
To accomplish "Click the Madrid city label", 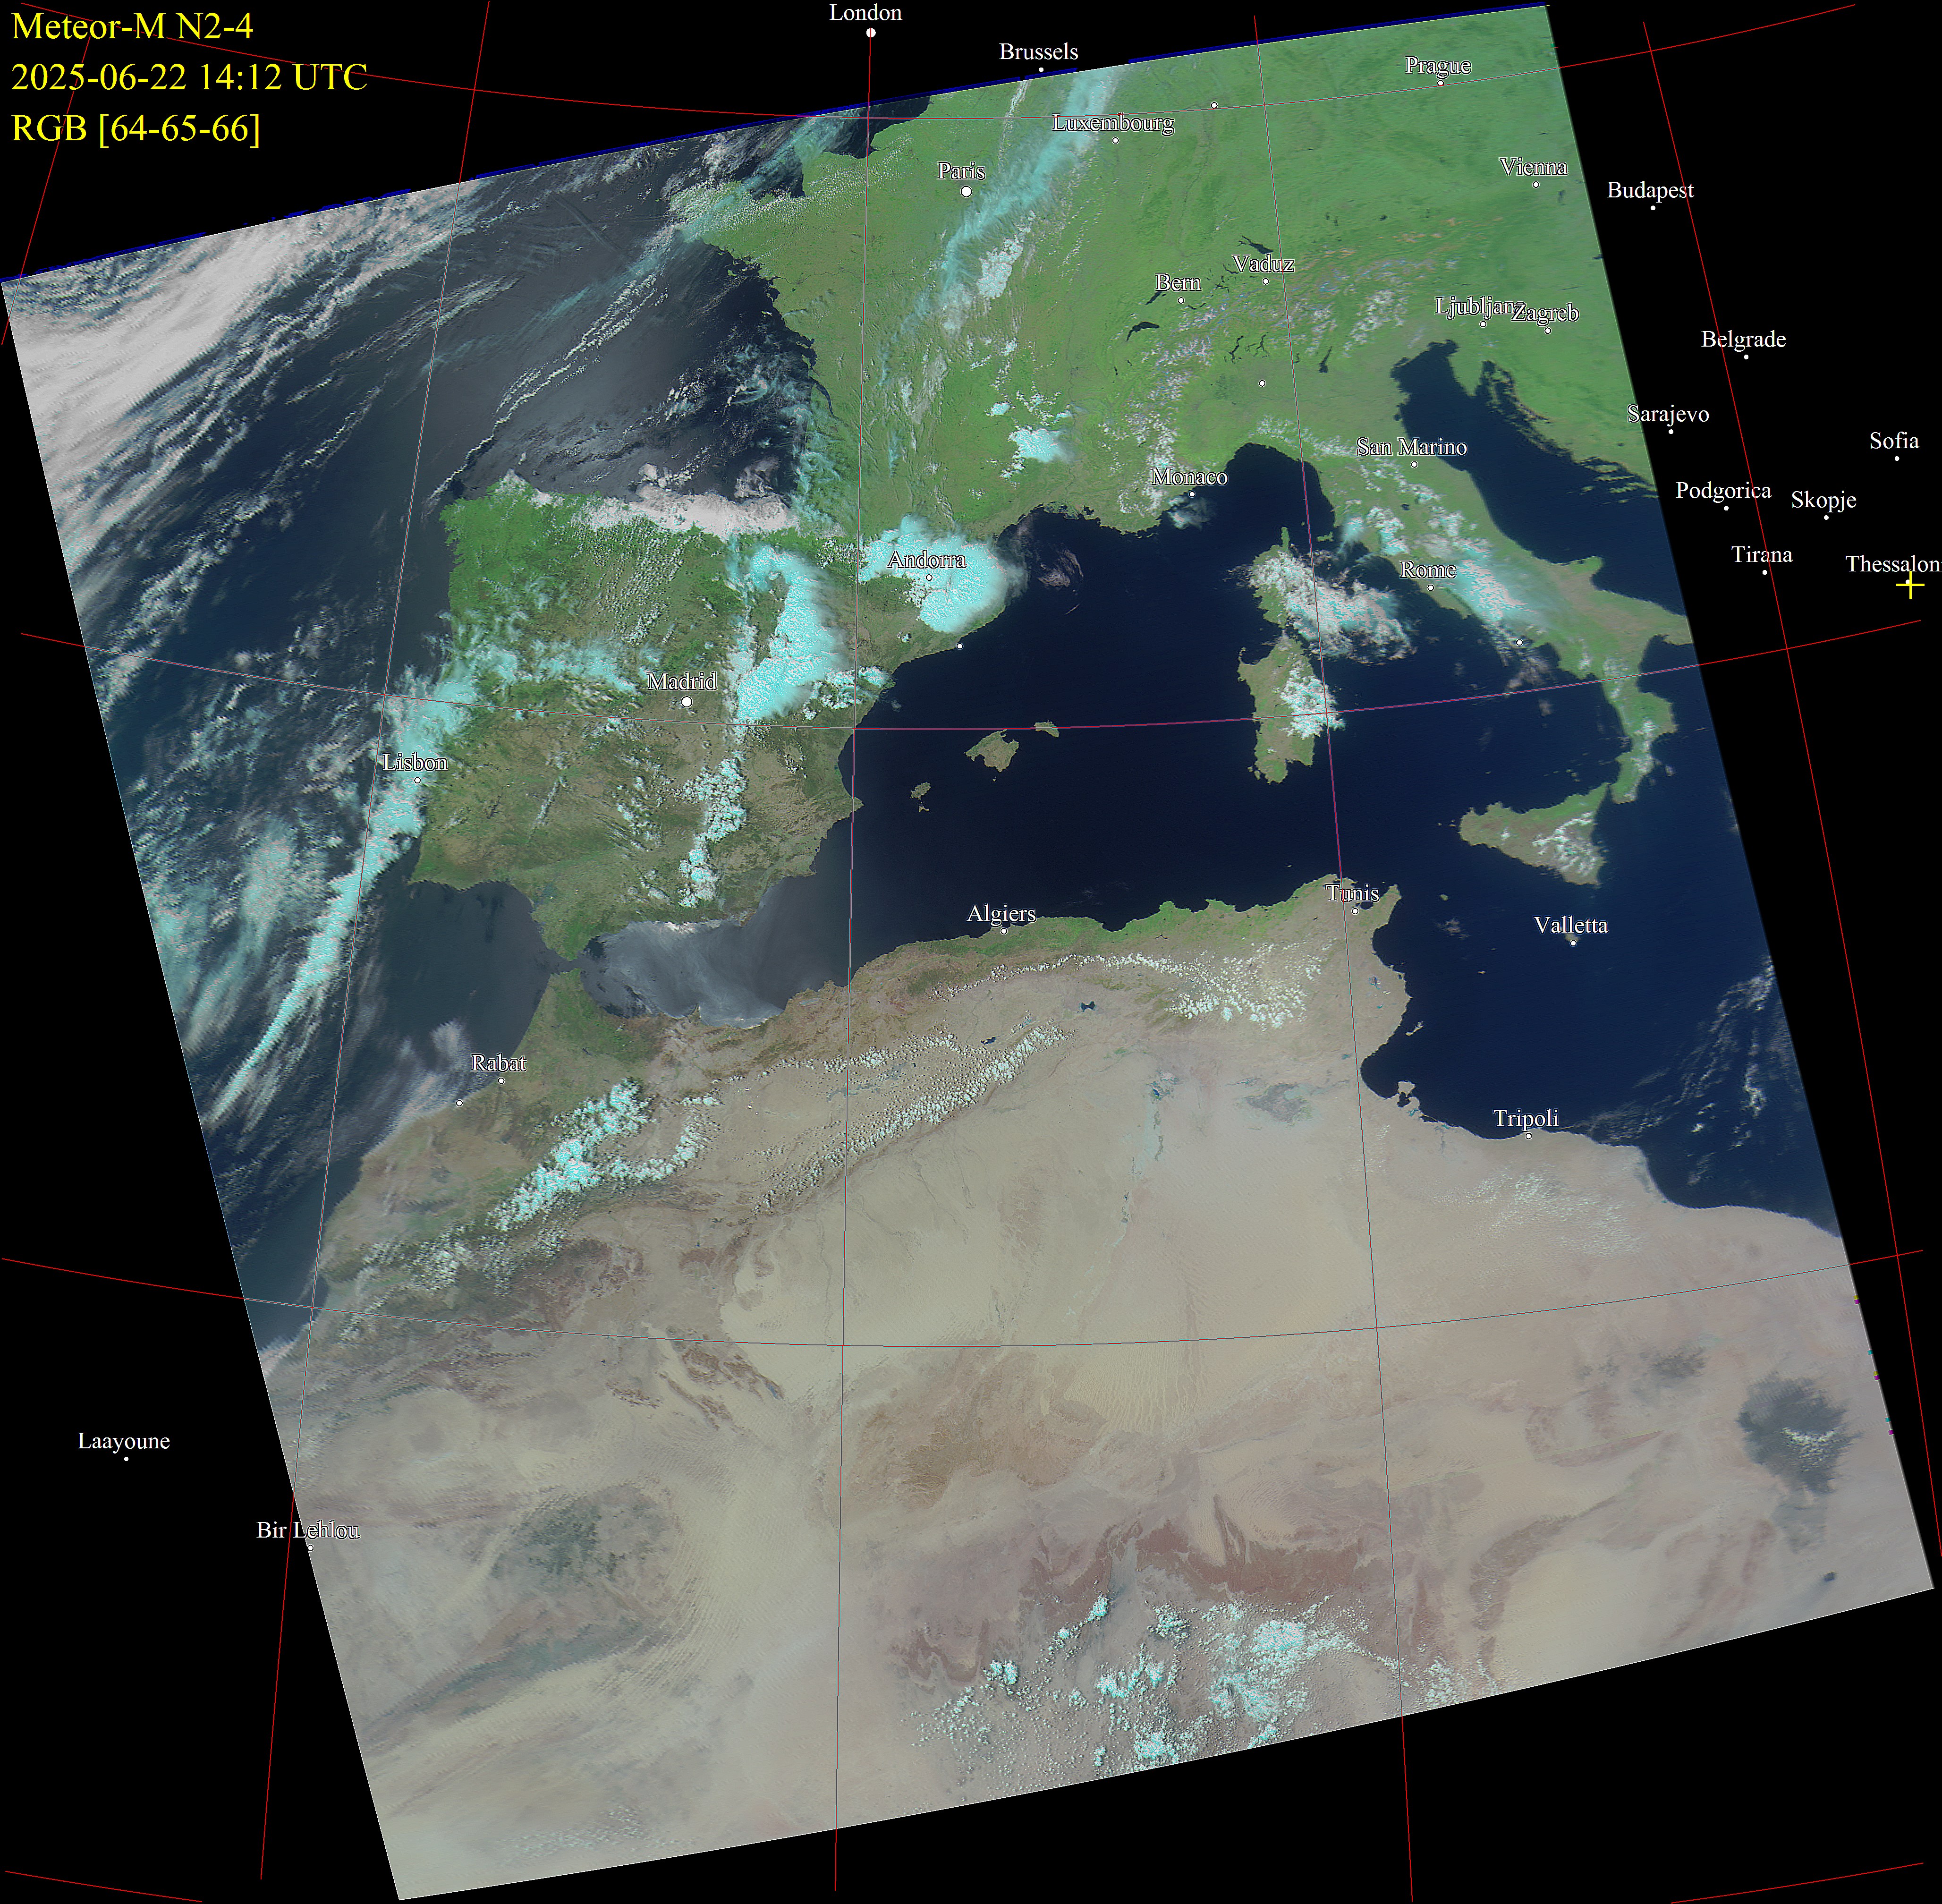I will 681,682.
